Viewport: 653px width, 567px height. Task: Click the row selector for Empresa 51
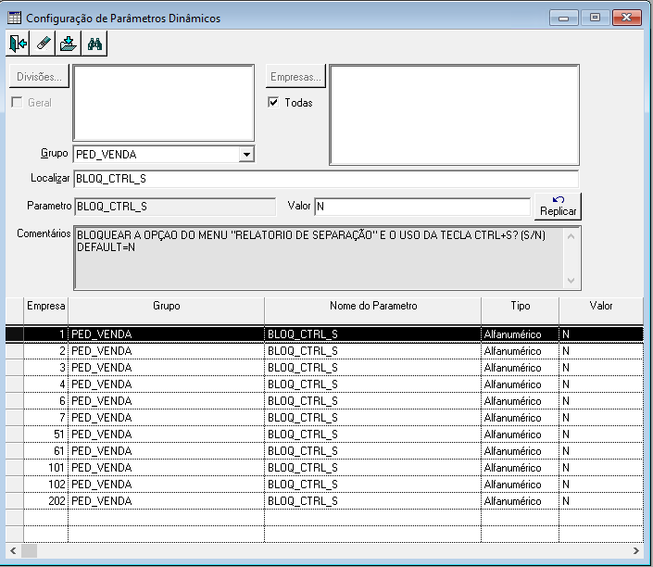15,435
